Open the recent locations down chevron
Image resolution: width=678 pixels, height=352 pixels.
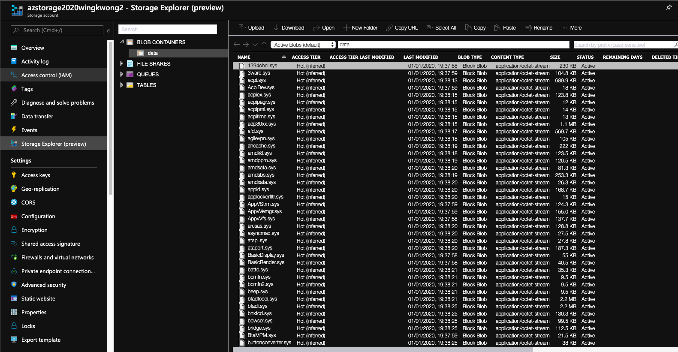pos(255,45)
